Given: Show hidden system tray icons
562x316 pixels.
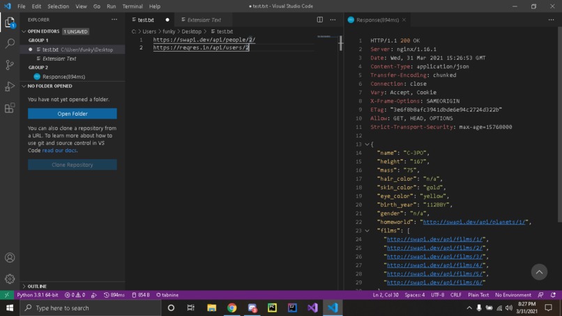Looking at the screenshot, I should [469, 308].
